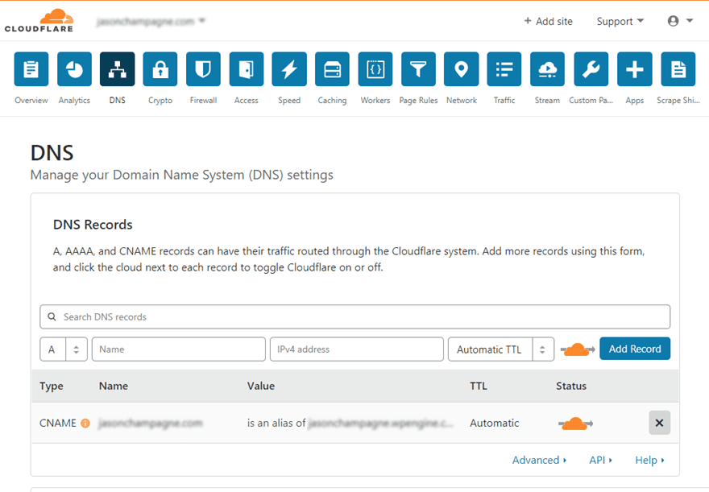
Task: Click the Add Record button
Action: (635, 349)
